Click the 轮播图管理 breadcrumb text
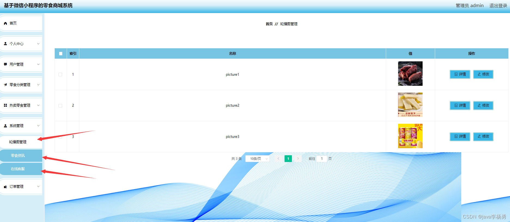The image size is (510, 222). tap(289, 24)
